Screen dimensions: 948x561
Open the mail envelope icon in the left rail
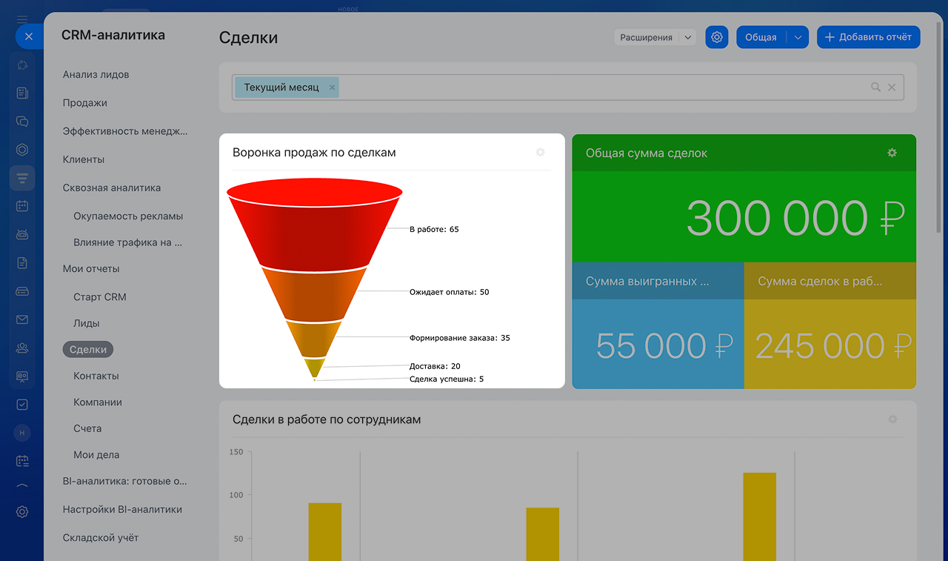click(x=22, y=319)
